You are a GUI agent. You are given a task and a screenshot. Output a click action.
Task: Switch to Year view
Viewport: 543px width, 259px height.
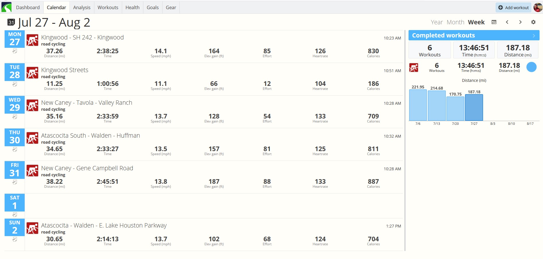(x=437, y=22)
